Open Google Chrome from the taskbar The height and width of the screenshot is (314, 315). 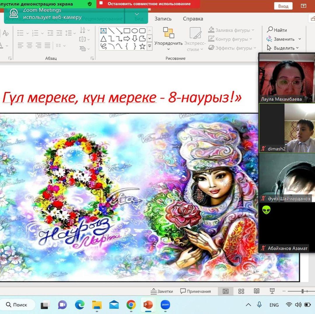click(131, 305)
